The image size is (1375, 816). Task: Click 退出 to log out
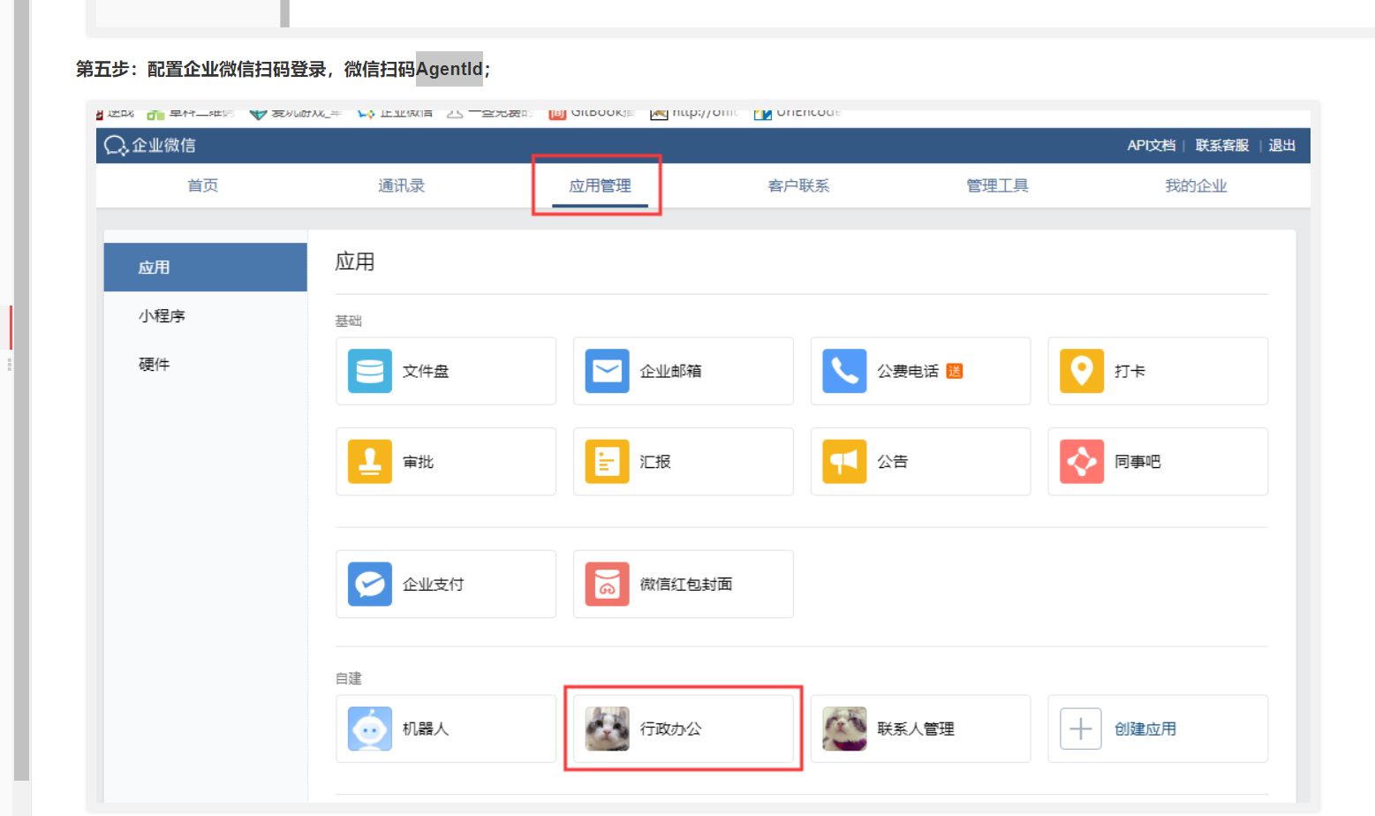click(1281, 146)
